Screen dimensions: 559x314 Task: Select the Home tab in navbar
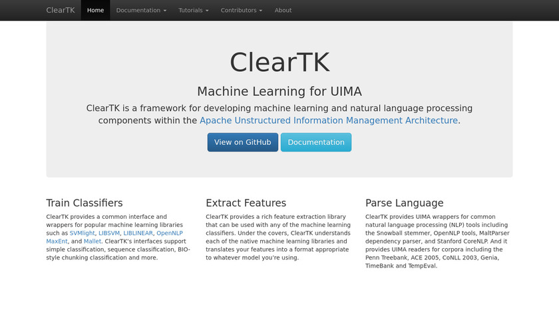coord(96,11)
